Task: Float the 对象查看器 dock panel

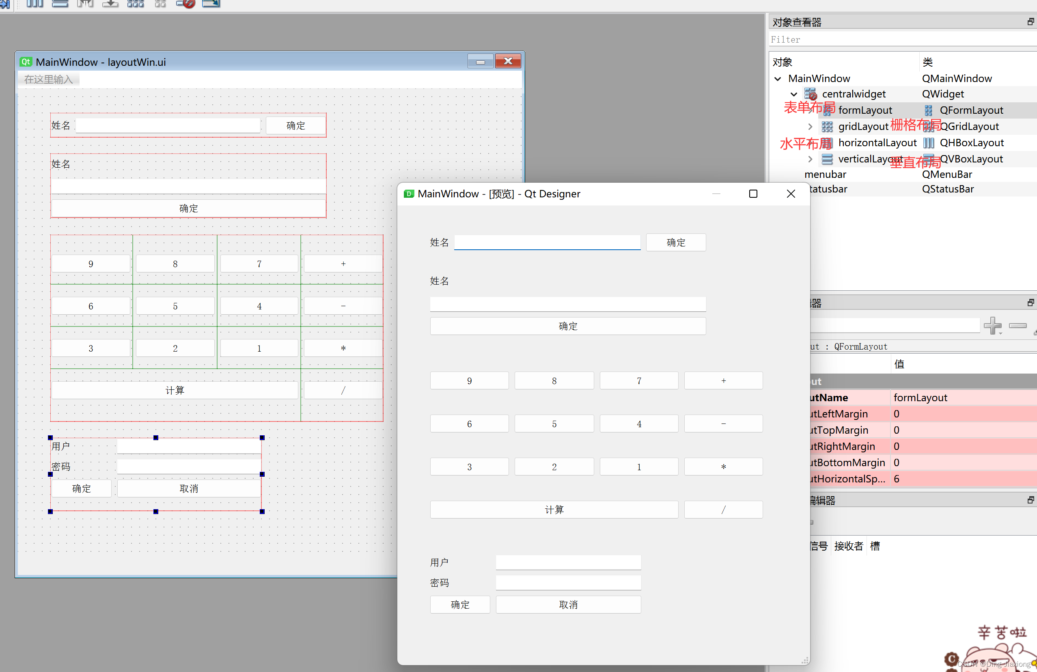Action: coord(1031,22)
